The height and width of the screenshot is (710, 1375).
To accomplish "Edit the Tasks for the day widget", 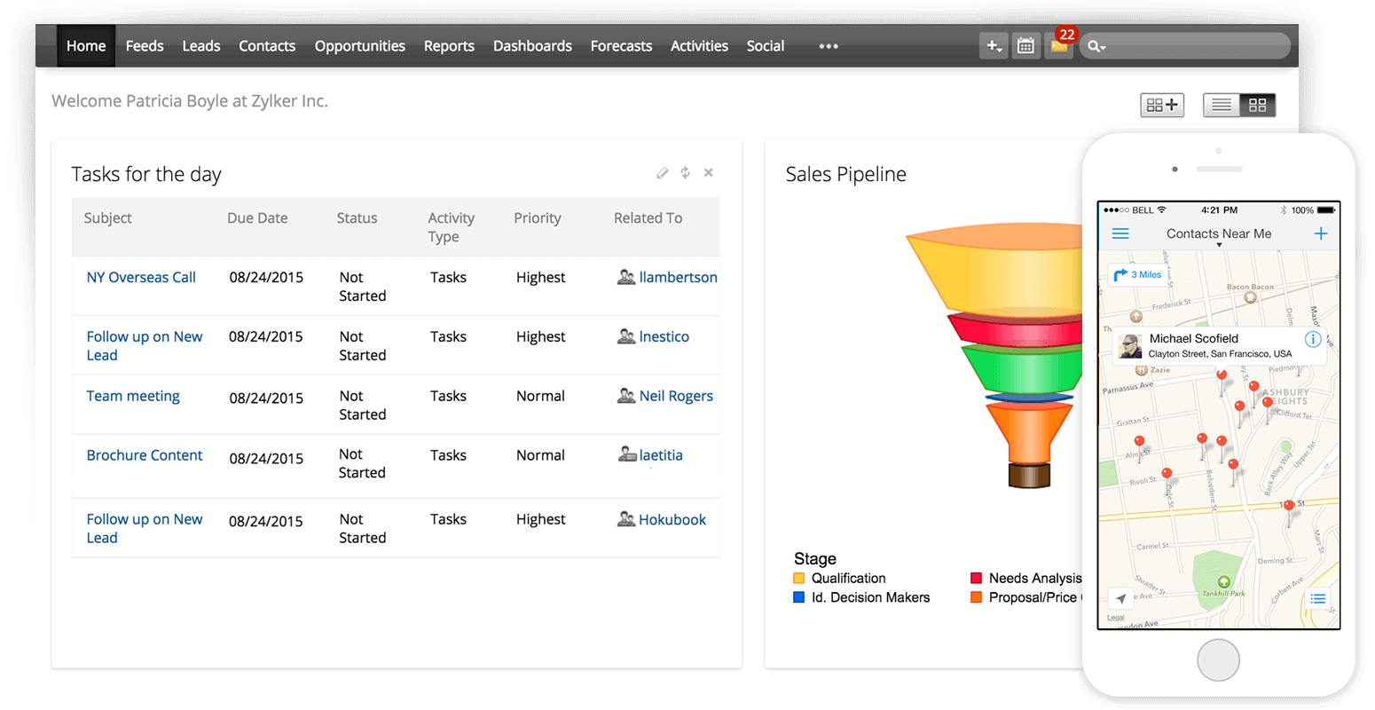I will pos(662,172).
